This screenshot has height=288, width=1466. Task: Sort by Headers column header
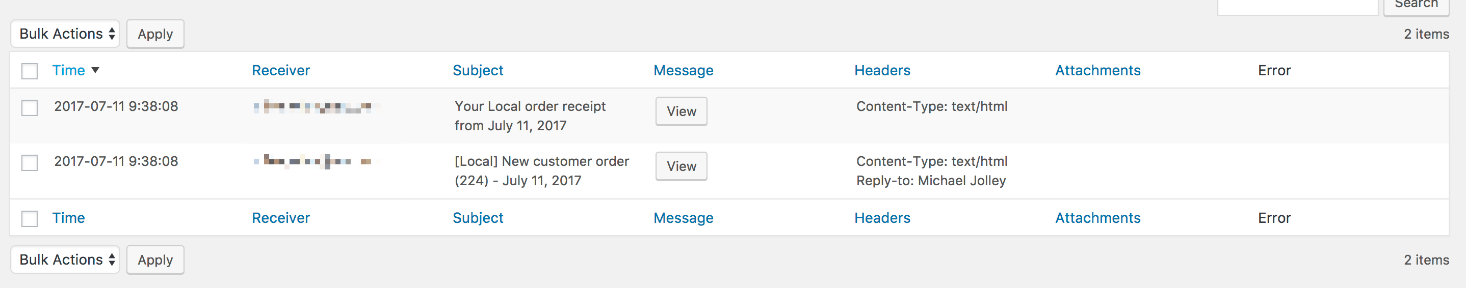[881, 70]
